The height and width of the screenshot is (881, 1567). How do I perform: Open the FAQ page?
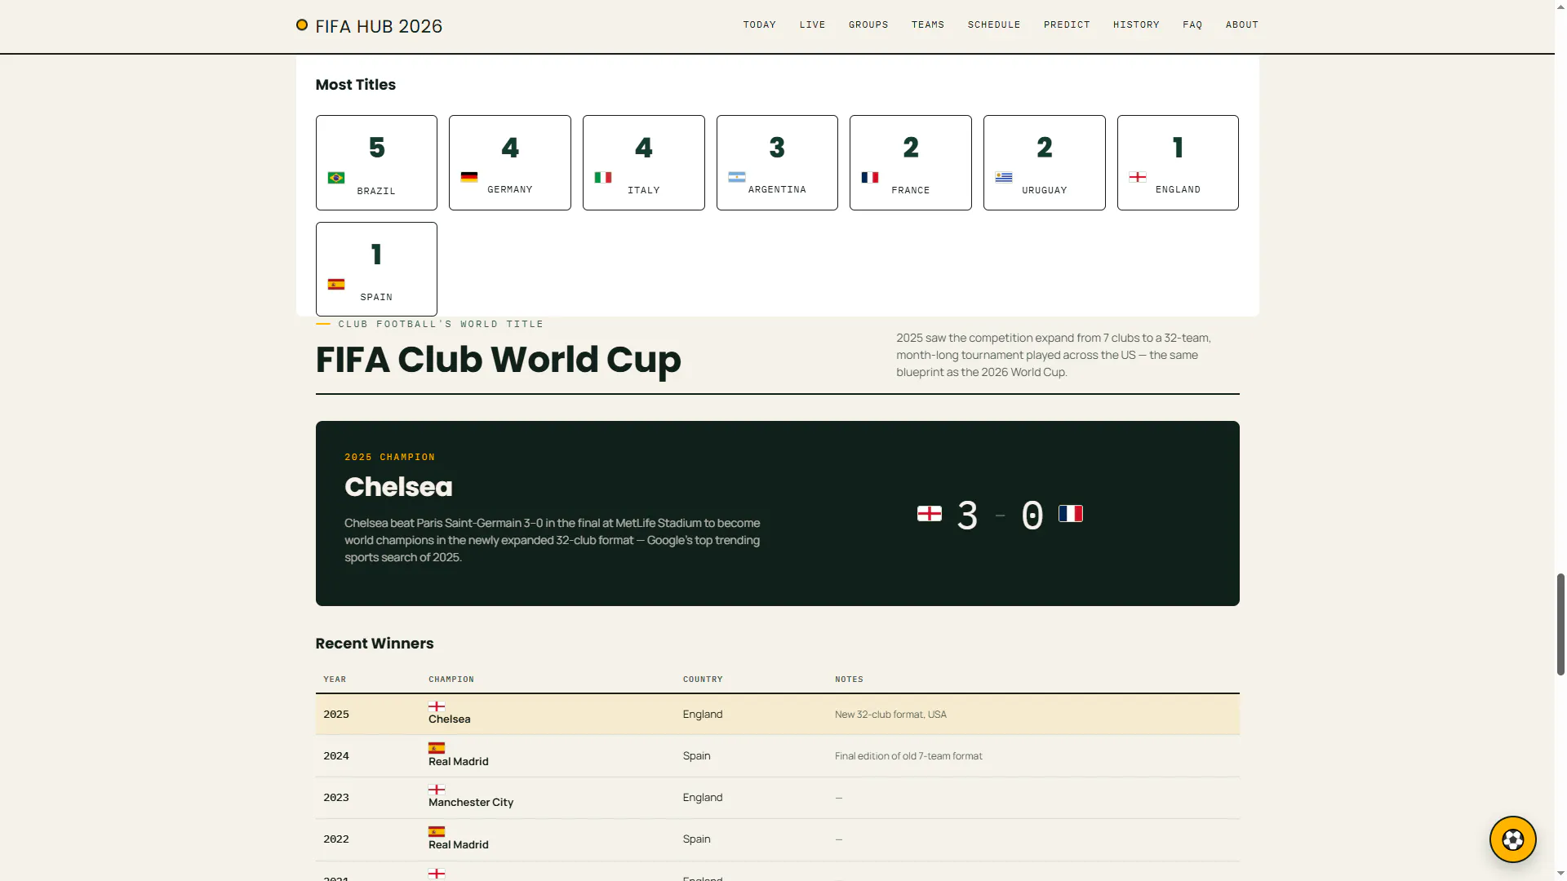pyautogui.click(x=1192, y=24)
